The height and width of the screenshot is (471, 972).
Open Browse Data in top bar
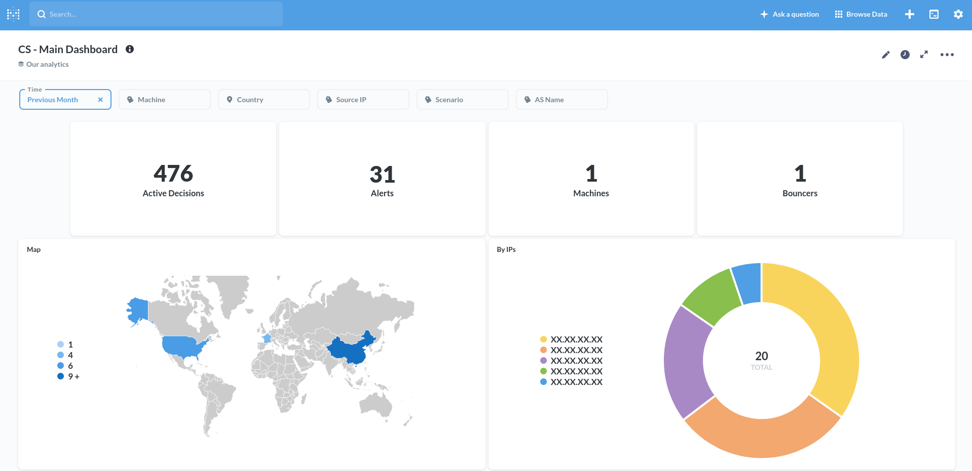(x=861, y=15)
